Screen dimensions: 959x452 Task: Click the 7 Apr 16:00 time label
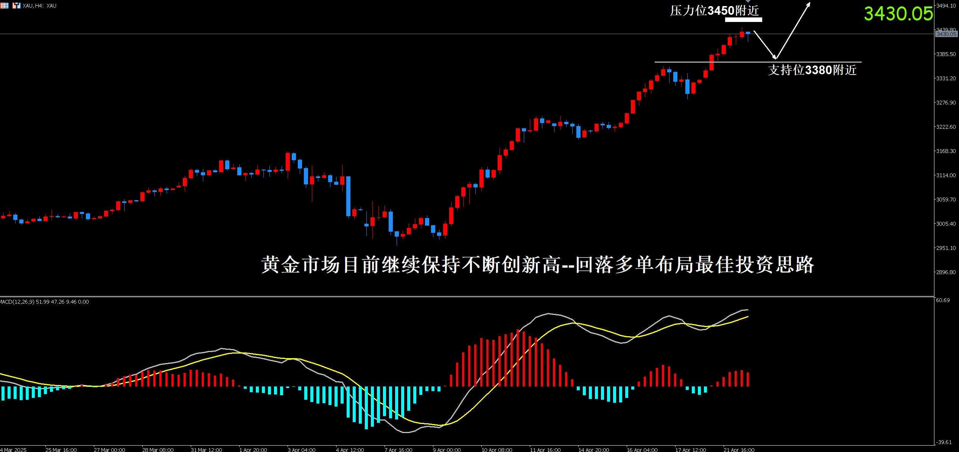pos(398,449)
